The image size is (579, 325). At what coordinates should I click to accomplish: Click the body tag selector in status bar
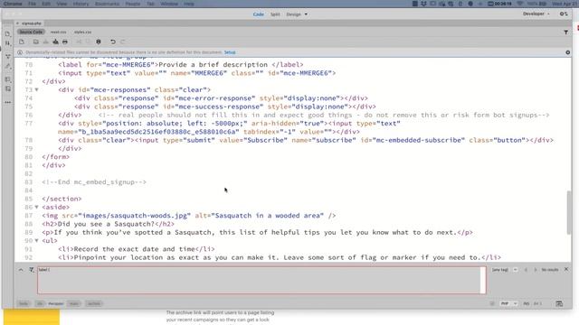point(24,303)
